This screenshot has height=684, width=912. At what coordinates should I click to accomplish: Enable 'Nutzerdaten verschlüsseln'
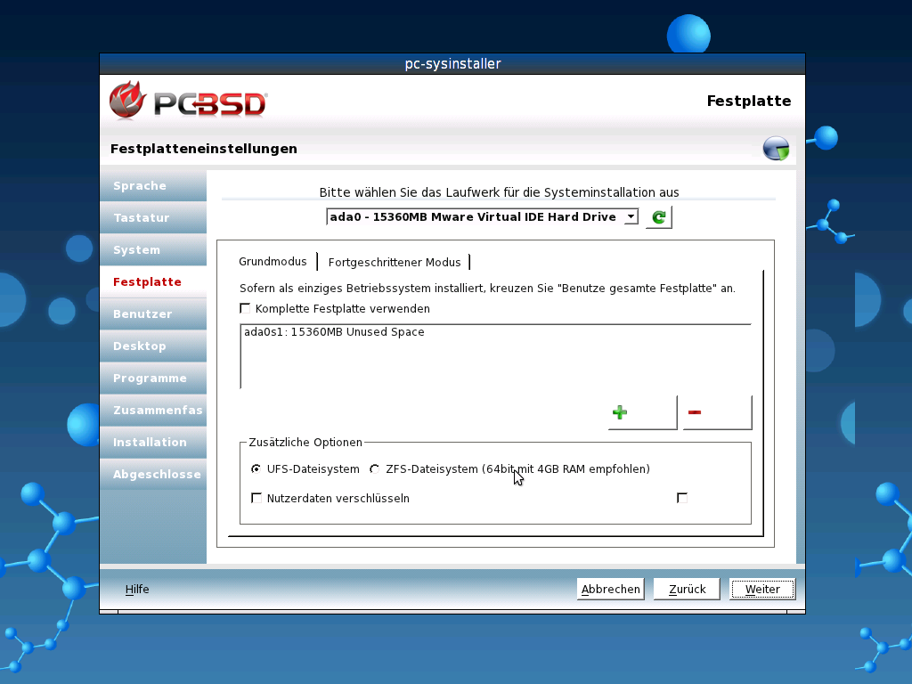point(256,498)
